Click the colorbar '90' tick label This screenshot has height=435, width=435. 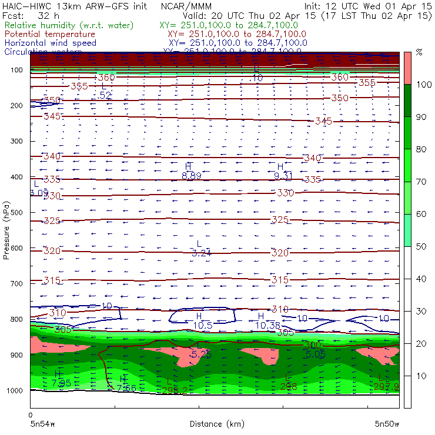pyautogui.click(x=421, y=117)
